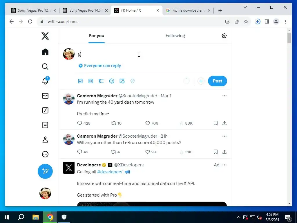Toggle the Chrome side panel
This screenshot has height=223, width=297.
[267, 21]
